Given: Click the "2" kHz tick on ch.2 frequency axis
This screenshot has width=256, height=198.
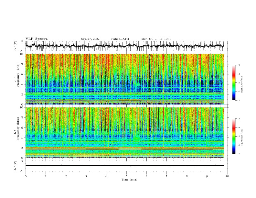Looking at the screenshot, I should click(22, 148).
